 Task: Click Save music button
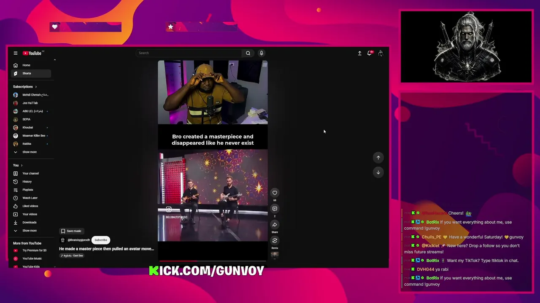click(x=71, y=231)
